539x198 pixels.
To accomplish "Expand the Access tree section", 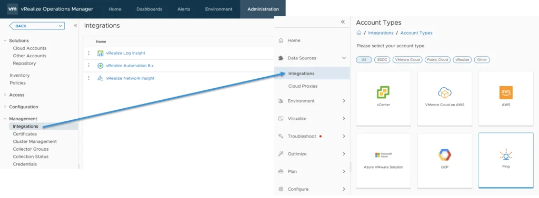I will point(5,95).
